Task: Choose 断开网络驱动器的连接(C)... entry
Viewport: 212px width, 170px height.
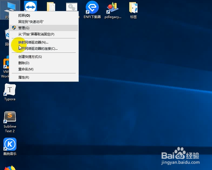Action: pyautogui.click(x=44, y=48)
